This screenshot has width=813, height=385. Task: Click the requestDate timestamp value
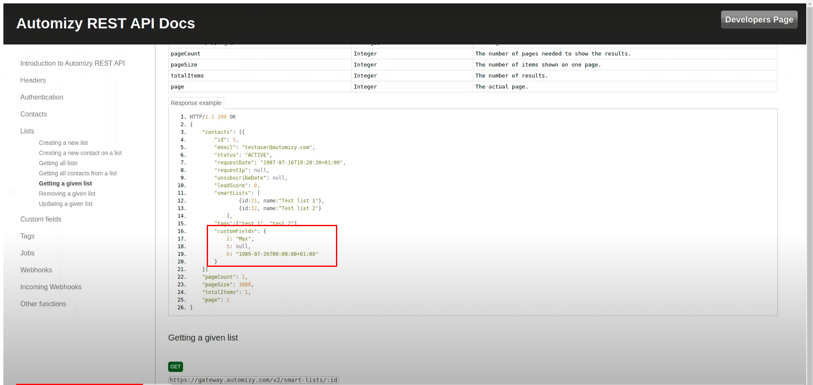pos(301,163)
